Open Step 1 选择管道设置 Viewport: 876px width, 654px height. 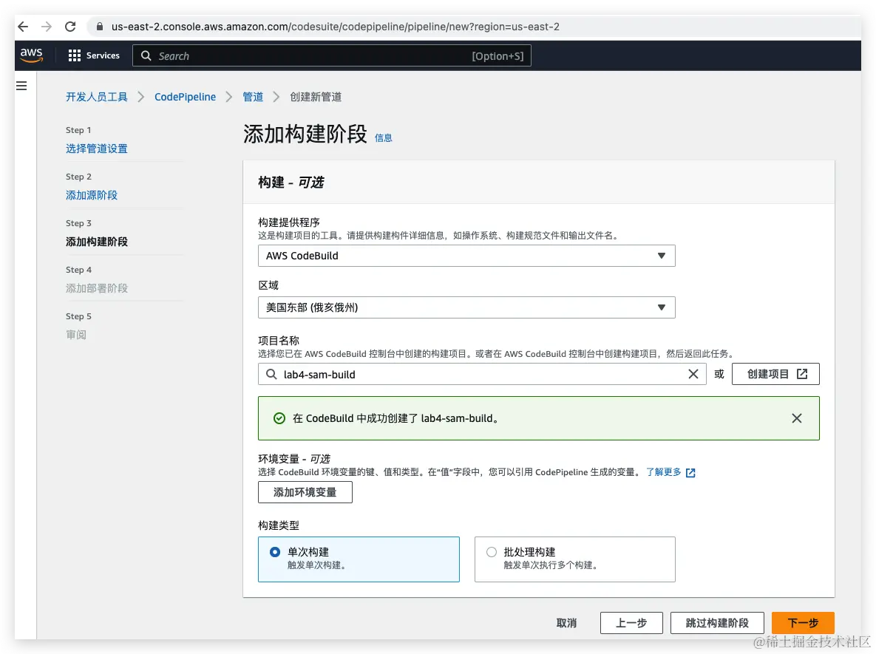click(x=97, y=149)
